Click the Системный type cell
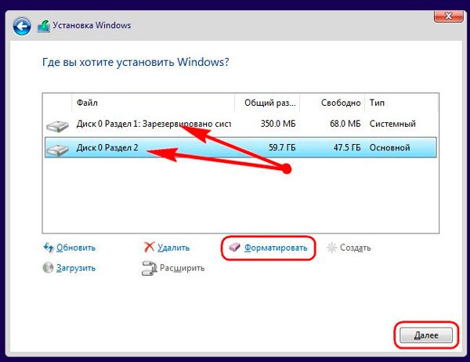The image size is (470, 362). pyautogui.click(x=392, y=124)
